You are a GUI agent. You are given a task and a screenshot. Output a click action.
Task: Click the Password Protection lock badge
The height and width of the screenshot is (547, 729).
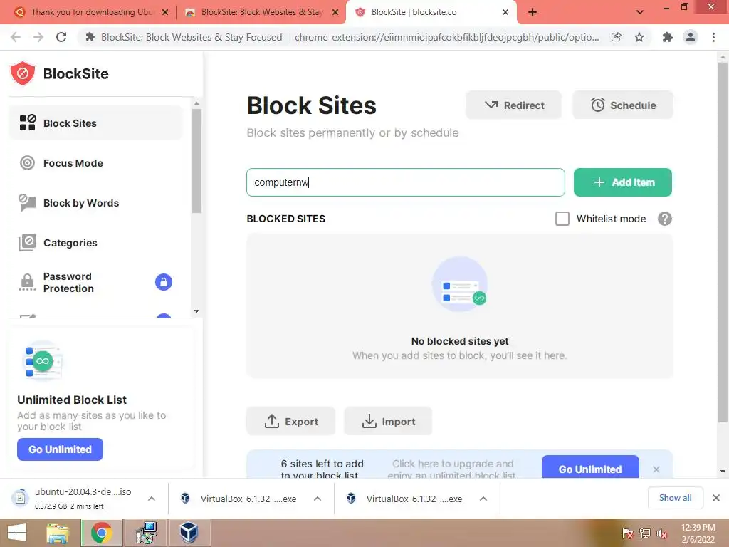pyautogui.click(x=164, y=282)
